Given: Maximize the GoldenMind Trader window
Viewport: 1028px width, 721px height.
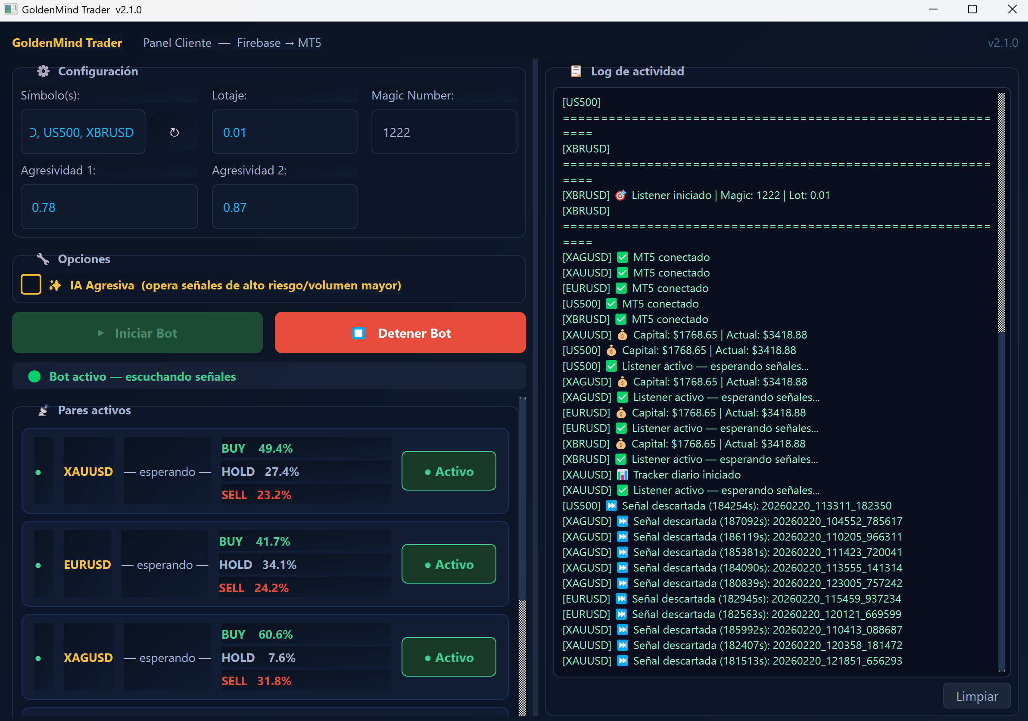Looking at the screenshot, I should [972, 9].
